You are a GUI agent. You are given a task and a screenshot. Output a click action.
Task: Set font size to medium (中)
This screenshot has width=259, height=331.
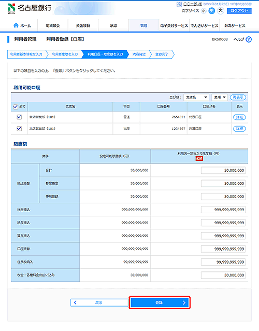pos(212,11)
